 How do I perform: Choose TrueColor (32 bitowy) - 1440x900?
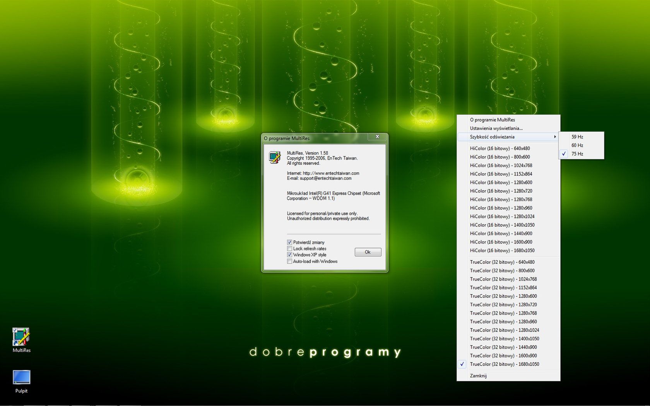pos(508,347)
